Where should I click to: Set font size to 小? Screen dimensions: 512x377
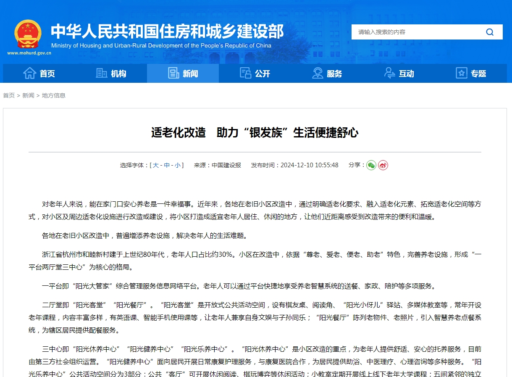178,165
